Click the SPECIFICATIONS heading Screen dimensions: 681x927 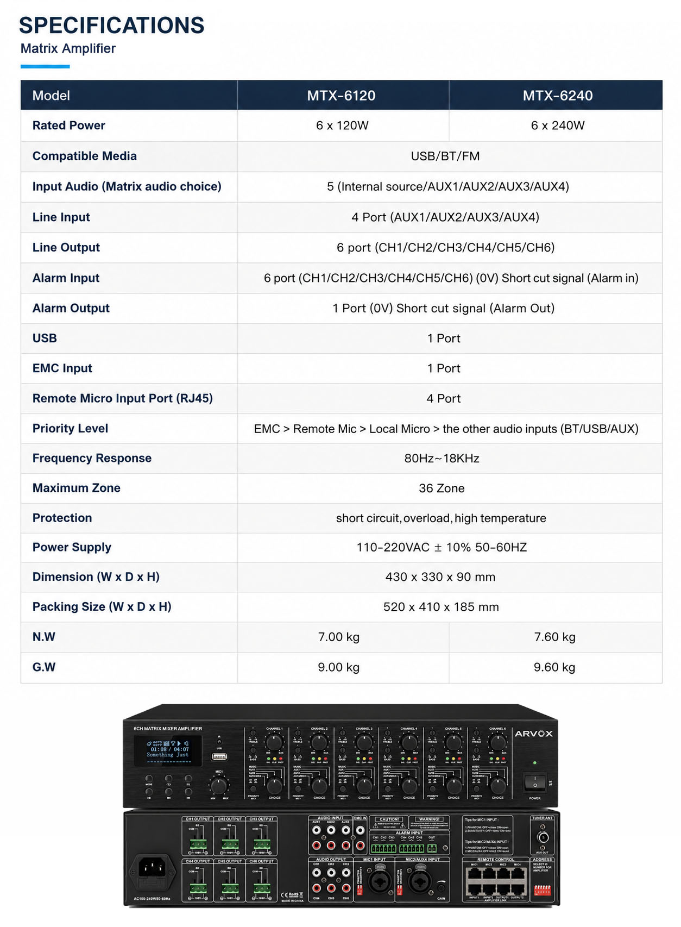pyautogui.click(x=111, y=26)
